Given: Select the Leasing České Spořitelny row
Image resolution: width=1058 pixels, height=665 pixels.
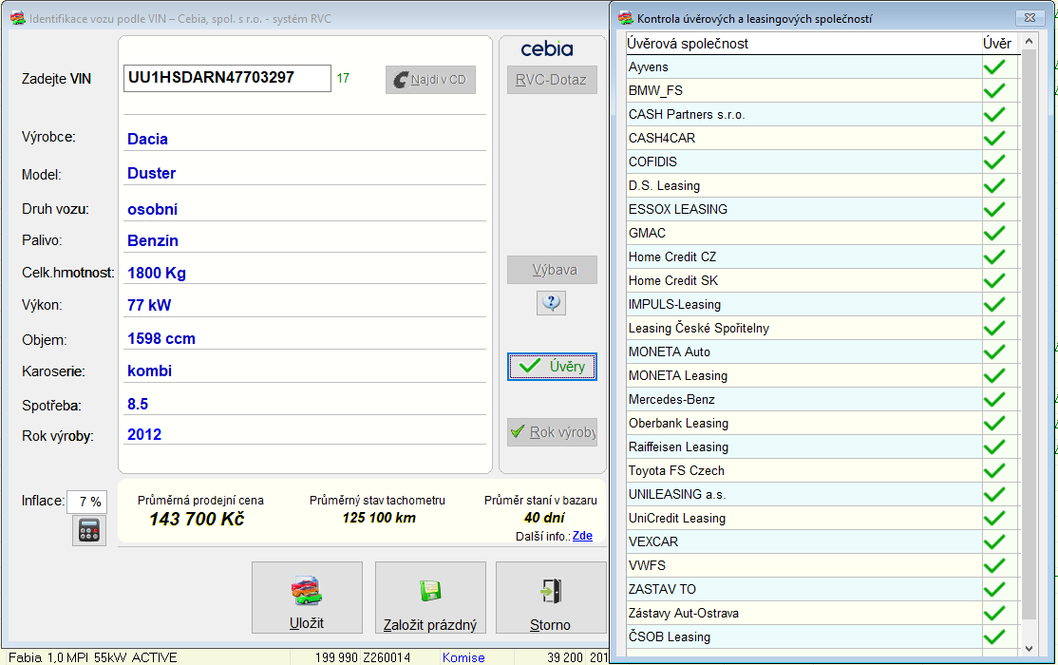Looking at the screenshot, I should (822, 328).
